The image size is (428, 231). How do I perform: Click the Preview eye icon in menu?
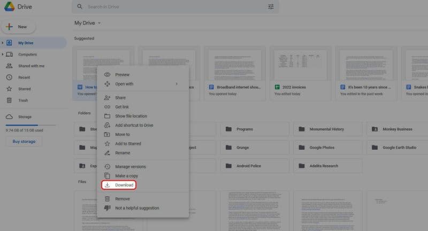point(107,75)
